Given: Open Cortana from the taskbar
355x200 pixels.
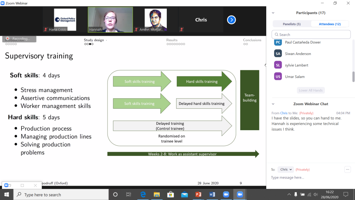Looking at the screenshot, I should pyautogui.click(x=115, y=194).
